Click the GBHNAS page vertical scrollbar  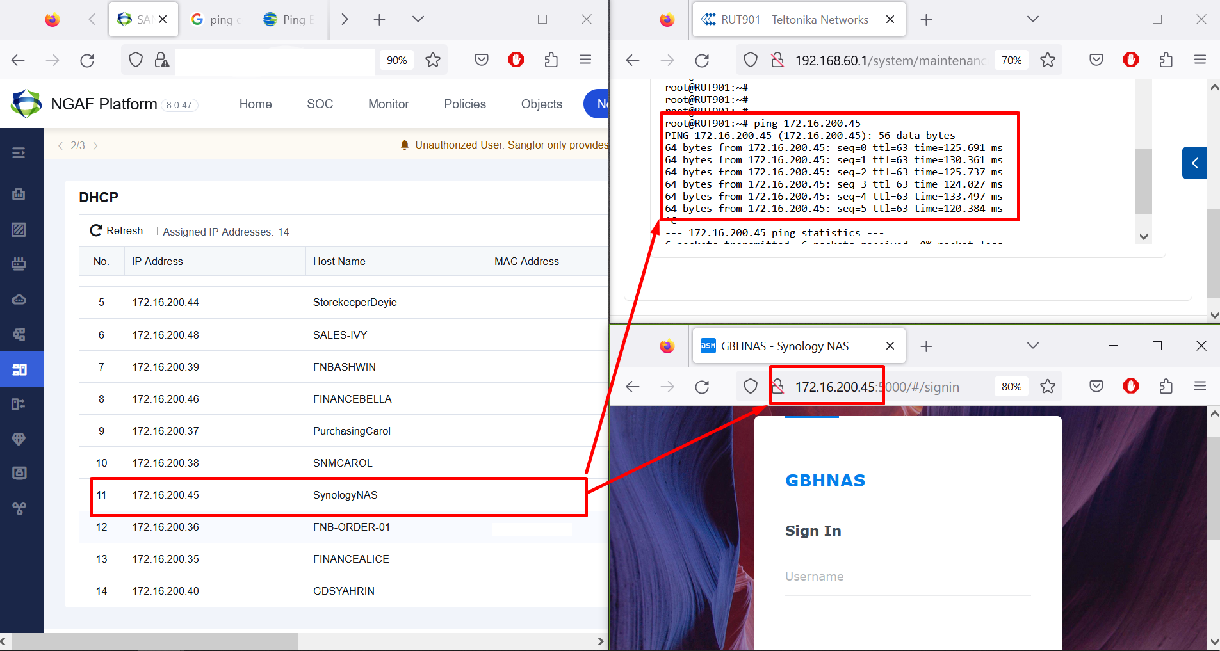[1213, 488]
